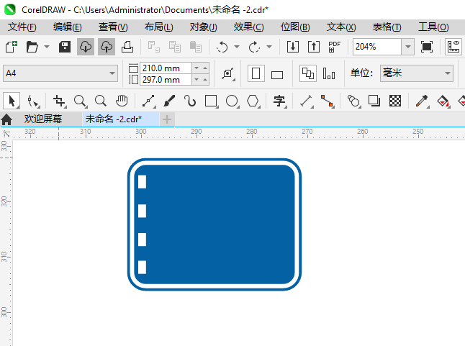Select the Pick tool arrow
The height and width of the screenshot is (346, 465).
[x=12, y=101]
